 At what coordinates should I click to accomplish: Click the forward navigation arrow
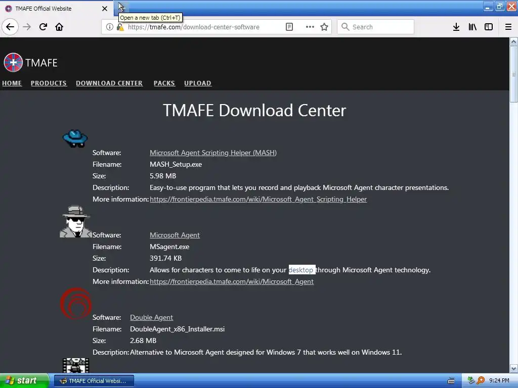pyautogui.click(x=27, y=27)
